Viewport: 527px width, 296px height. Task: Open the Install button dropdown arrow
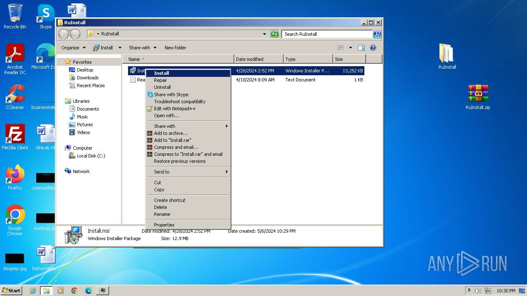120,48
